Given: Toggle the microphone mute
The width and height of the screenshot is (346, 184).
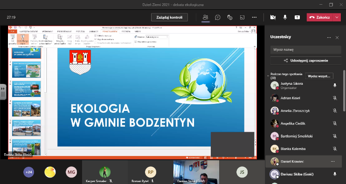Looking at the screenshot, I should coord(285,17).
